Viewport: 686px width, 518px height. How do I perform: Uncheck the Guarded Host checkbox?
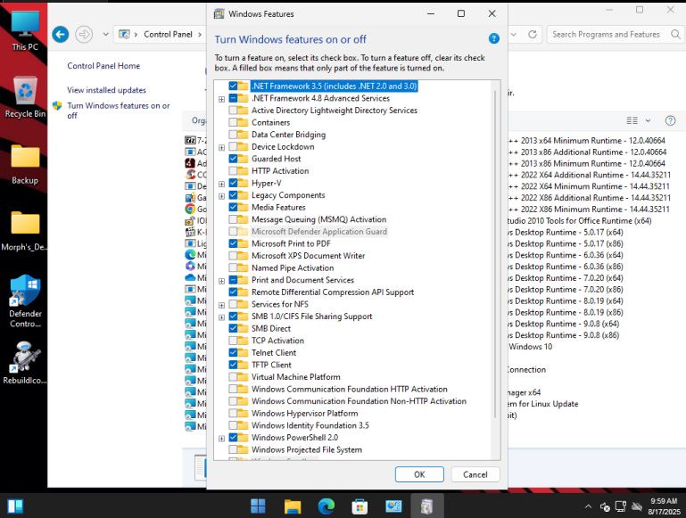coord(233,159)
